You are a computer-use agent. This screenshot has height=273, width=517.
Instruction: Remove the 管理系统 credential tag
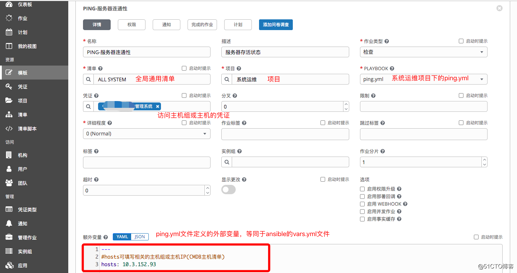tap(157, 106)
